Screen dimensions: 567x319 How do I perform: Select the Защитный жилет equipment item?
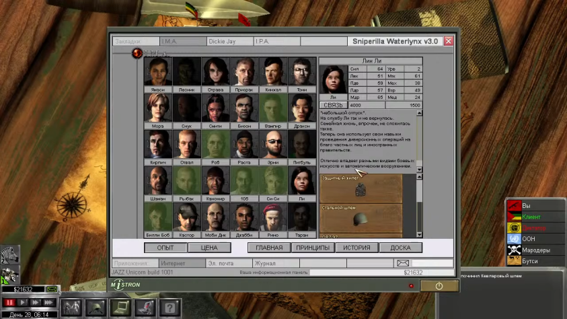pyautogui.click(x=361, y=189)
